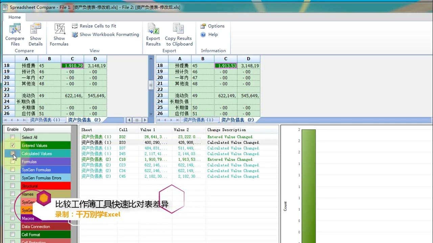
Task: Open the Options dialog
Action: pyautogui.click(x=212, y=26)
